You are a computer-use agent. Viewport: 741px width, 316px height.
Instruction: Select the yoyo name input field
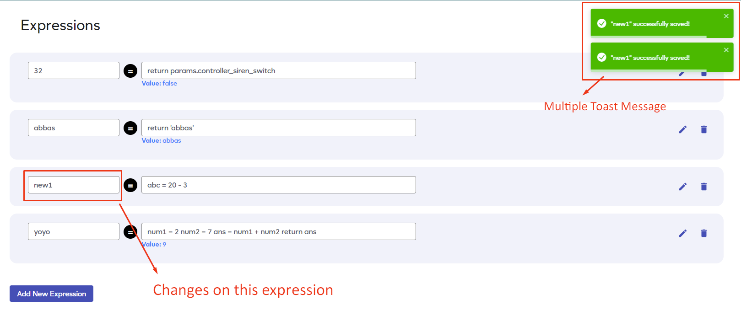point(74,231)
